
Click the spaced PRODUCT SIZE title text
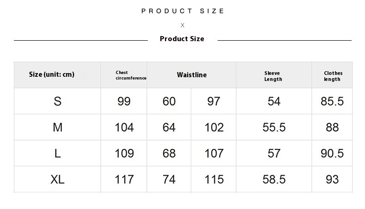tap(183, 11)
